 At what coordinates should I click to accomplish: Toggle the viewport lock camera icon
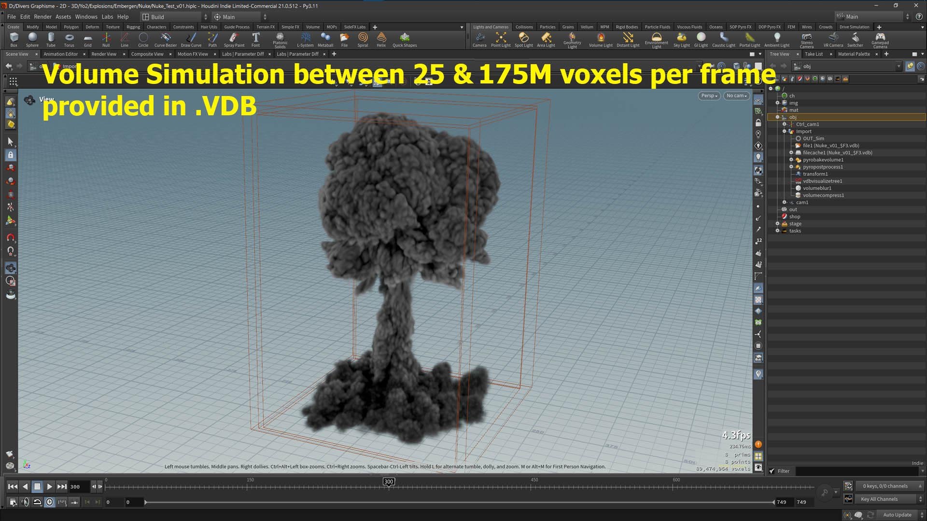[x=758, y=123]
